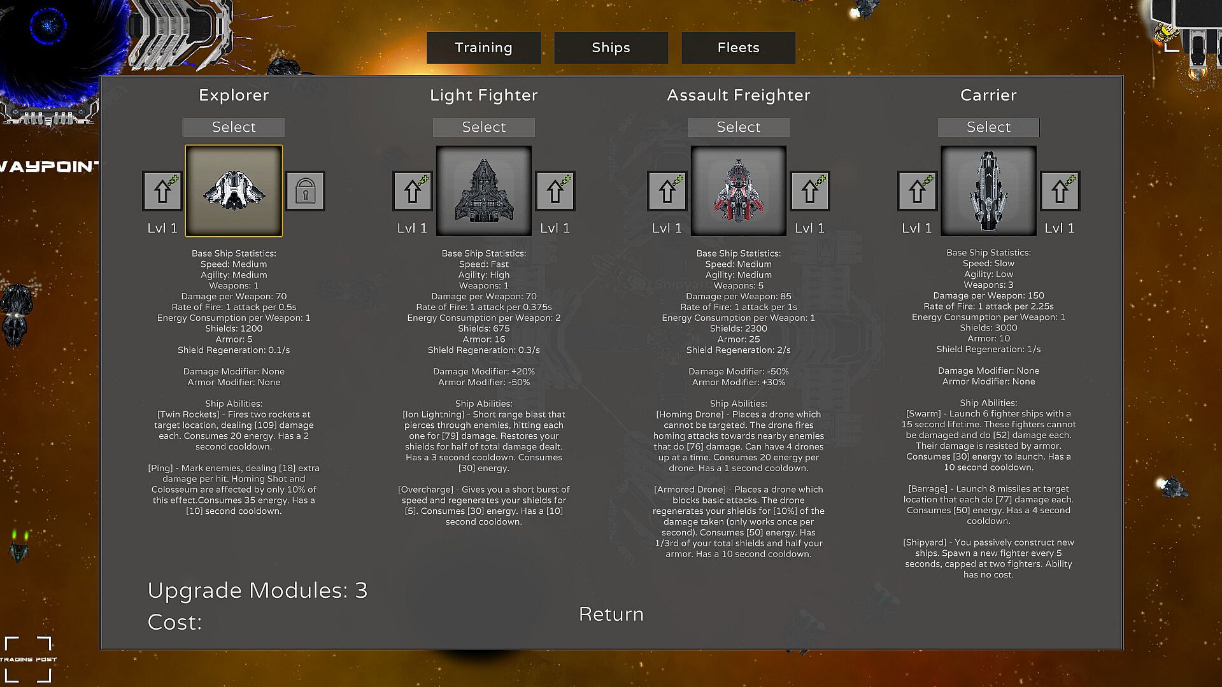The width and height of the screenshot is (1222, 687).
Task: Upgrade Light Fighter's right ability arrow
Action: pos(555,190)
